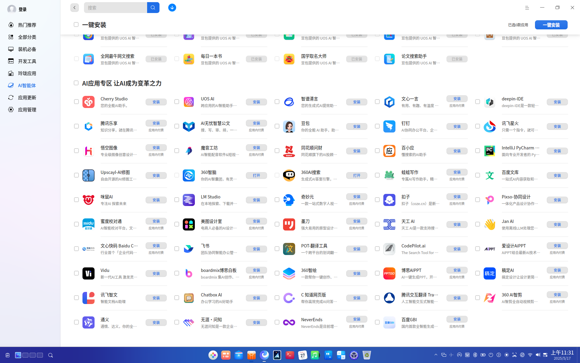Open 应用更新 page

[x=27, y=97]
